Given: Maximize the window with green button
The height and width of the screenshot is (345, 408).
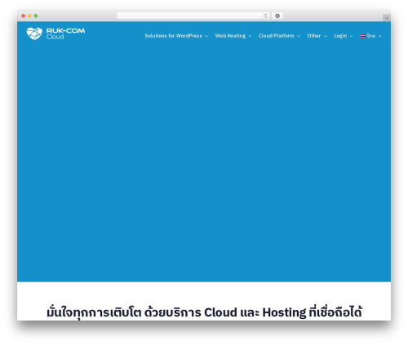Looking at the screenshot, I should click(x=36, y=16).
